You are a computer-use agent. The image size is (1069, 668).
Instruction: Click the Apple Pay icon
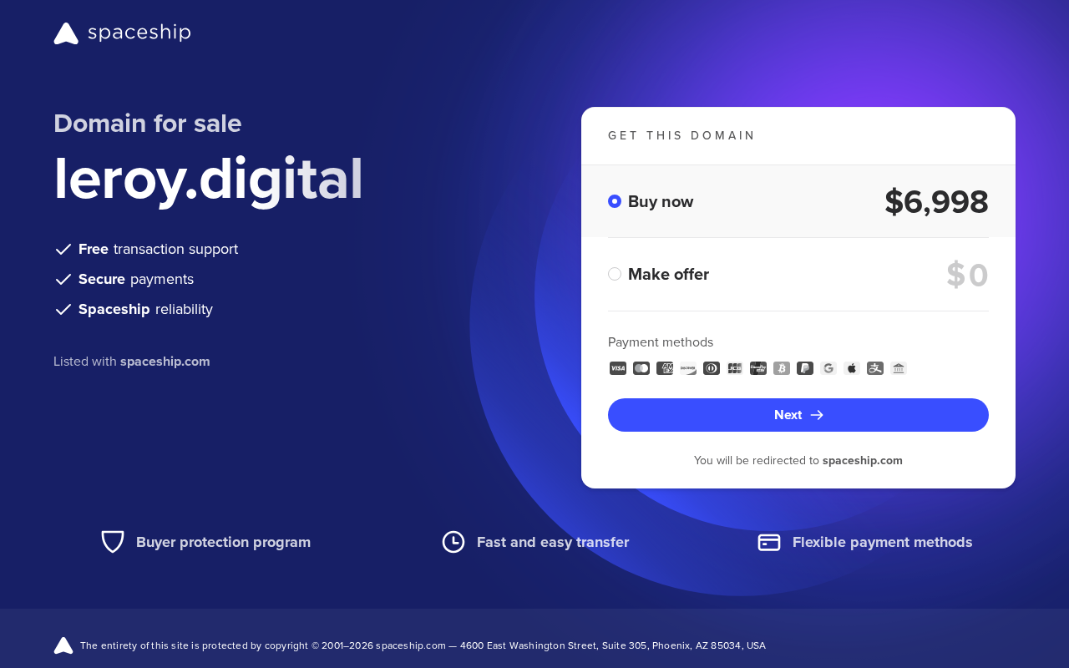(x=852, y=368)
